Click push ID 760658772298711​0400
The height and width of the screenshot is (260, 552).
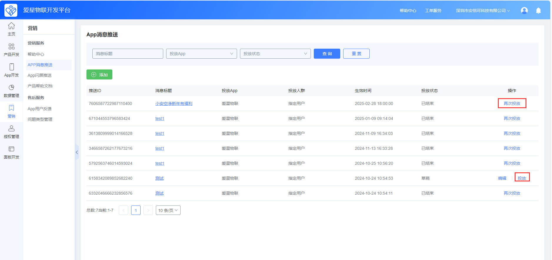tap(110, 103)
